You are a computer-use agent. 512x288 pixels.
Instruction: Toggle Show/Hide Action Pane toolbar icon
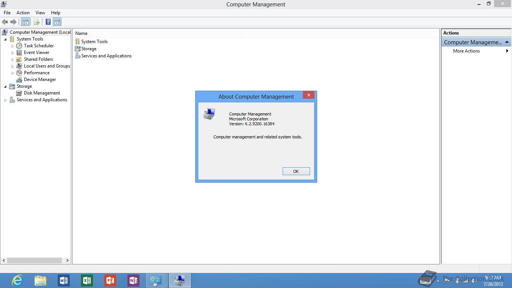pos(57,22)
